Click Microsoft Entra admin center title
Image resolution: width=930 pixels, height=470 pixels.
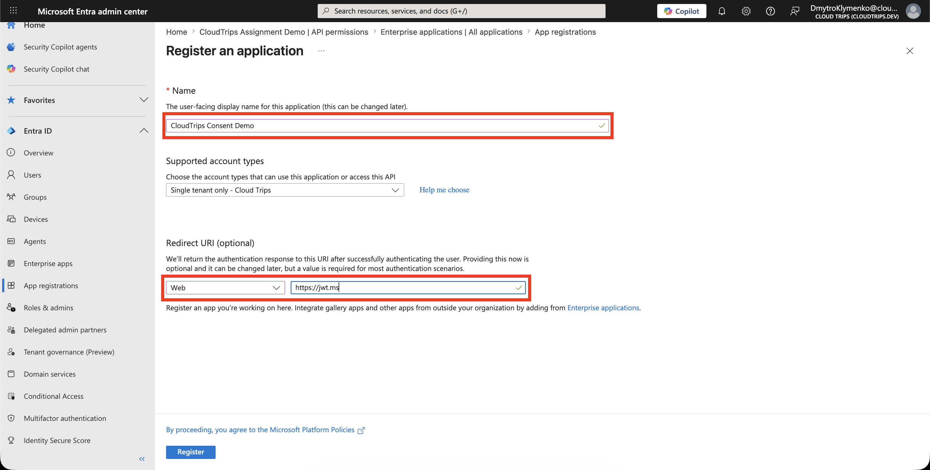click(93, 11)
